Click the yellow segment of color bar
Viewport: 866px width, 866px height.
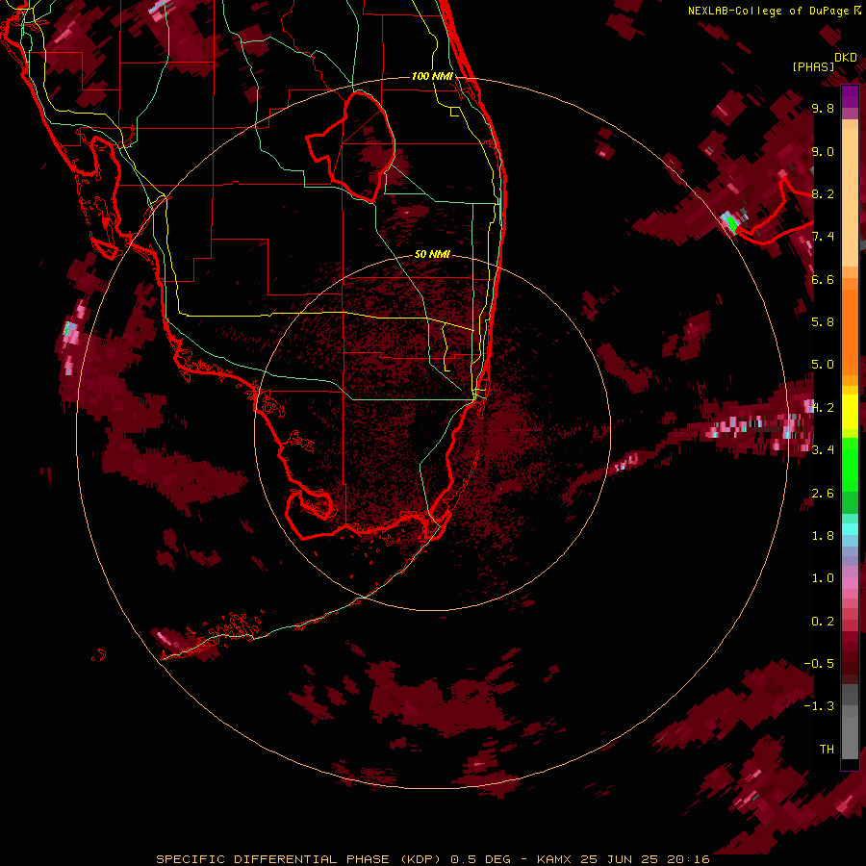coord(850,412)
